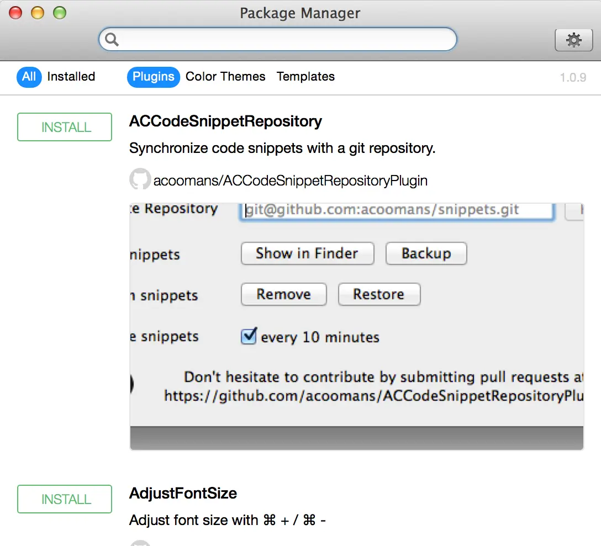
Task: Click AdjustFontSize package title
Action: [183, 493]
